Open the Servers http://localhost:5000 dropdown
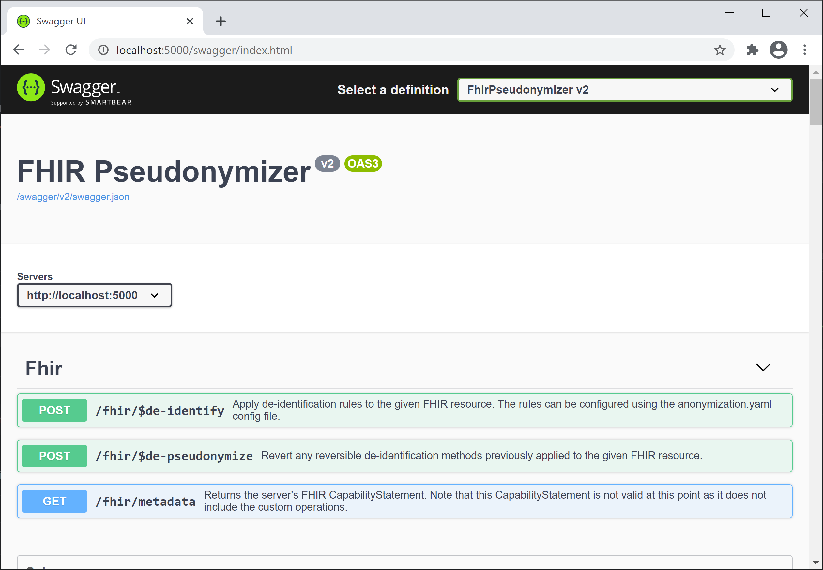Viewport: 823px width, 570px height. [x=94, y=295]
